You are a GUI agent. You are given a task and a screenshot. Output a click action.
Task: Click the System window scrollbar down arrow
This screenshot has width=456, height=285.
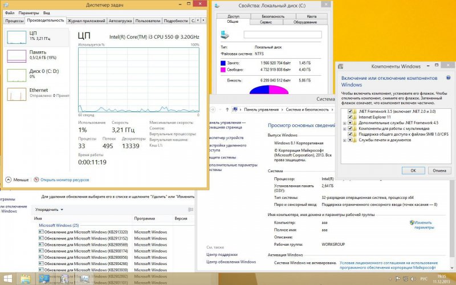(452, 267)
